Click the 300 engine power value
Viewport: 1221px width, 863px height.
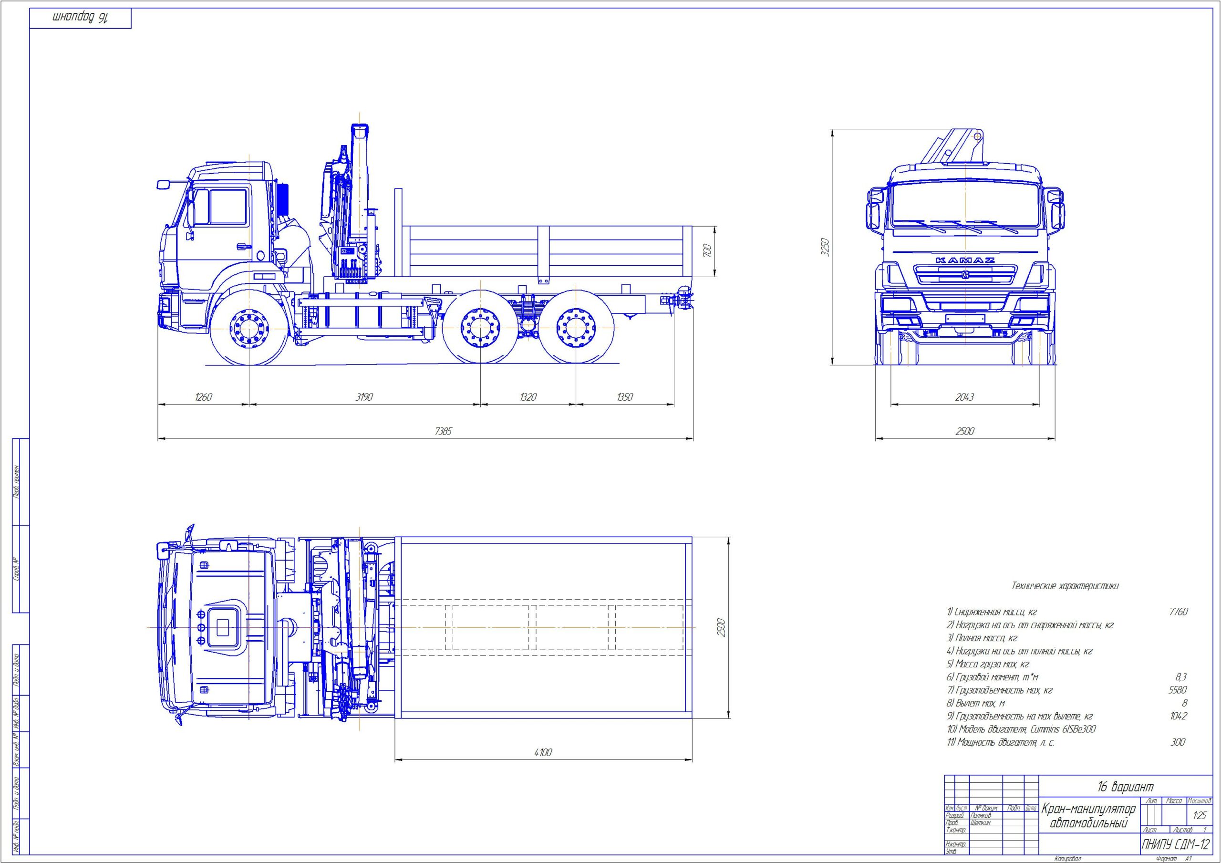(x=1178, y=742)
